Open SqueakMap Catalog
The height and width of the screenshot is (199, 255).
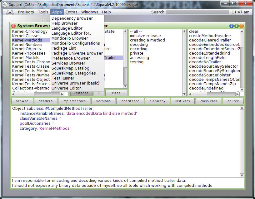coord(77,68)
